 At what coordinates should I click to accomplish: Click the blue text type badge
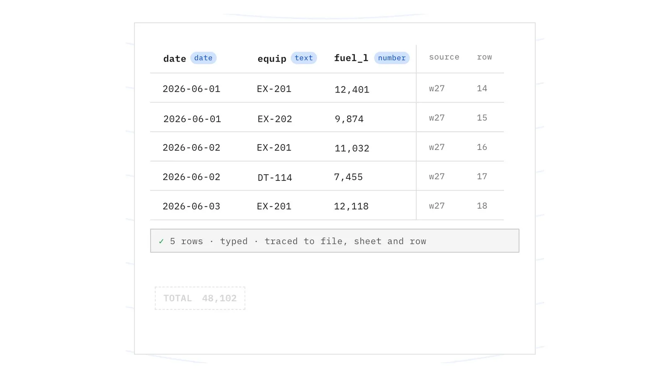304,58
